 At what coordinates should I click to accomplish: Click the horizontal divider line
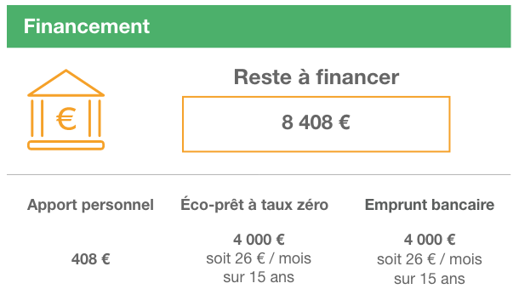click(x=259, y=174)
